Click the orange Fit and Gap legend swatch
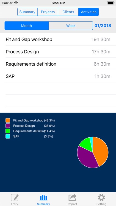Viewport: 116px width, 206px height. (8, 120)
